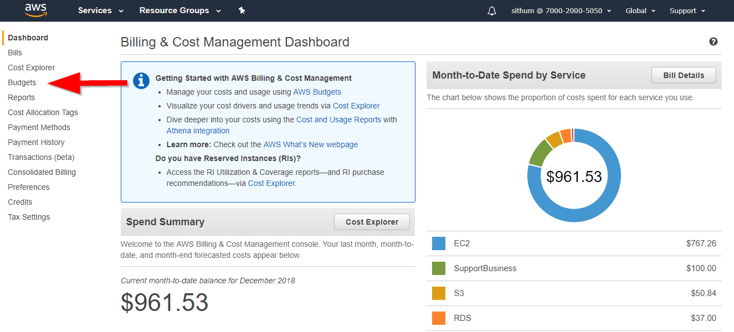Screen dimensions: 734x332
Task: Click the SupportBusiness service label
Action: (485, 268)
